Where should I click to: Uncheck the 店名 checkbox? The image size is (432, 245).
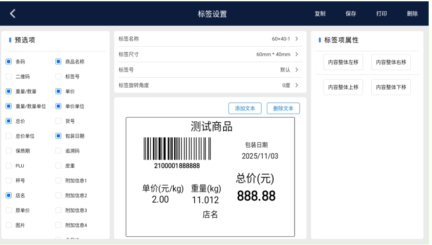click(x=9, y=196)
